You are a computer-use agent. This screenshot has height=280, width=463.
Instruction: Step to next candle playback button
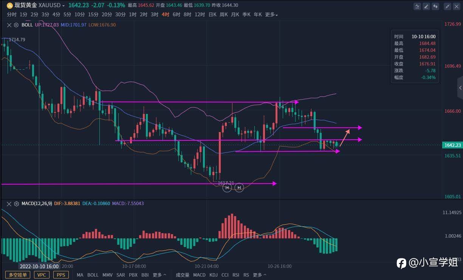[x=239, y=187]
